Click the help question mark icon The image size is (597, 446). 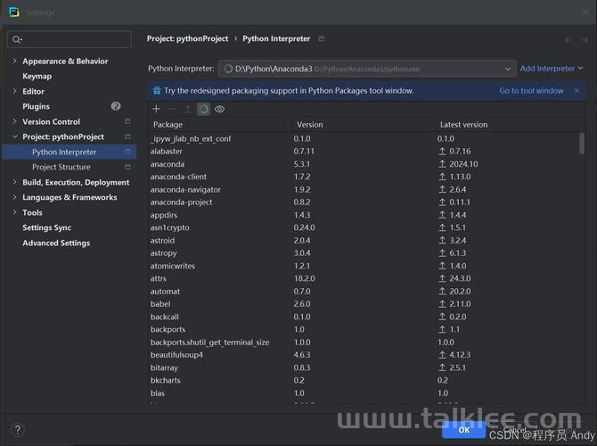tap(18, 430)
